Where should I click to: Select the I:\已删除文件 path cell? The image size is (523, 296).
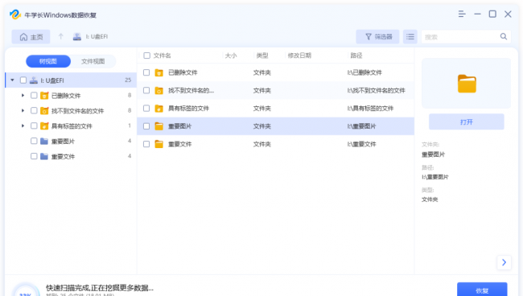pos(364,72)
